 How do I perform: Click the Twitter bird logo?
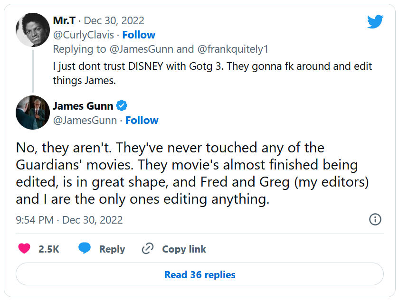click(x=375, y=21)
